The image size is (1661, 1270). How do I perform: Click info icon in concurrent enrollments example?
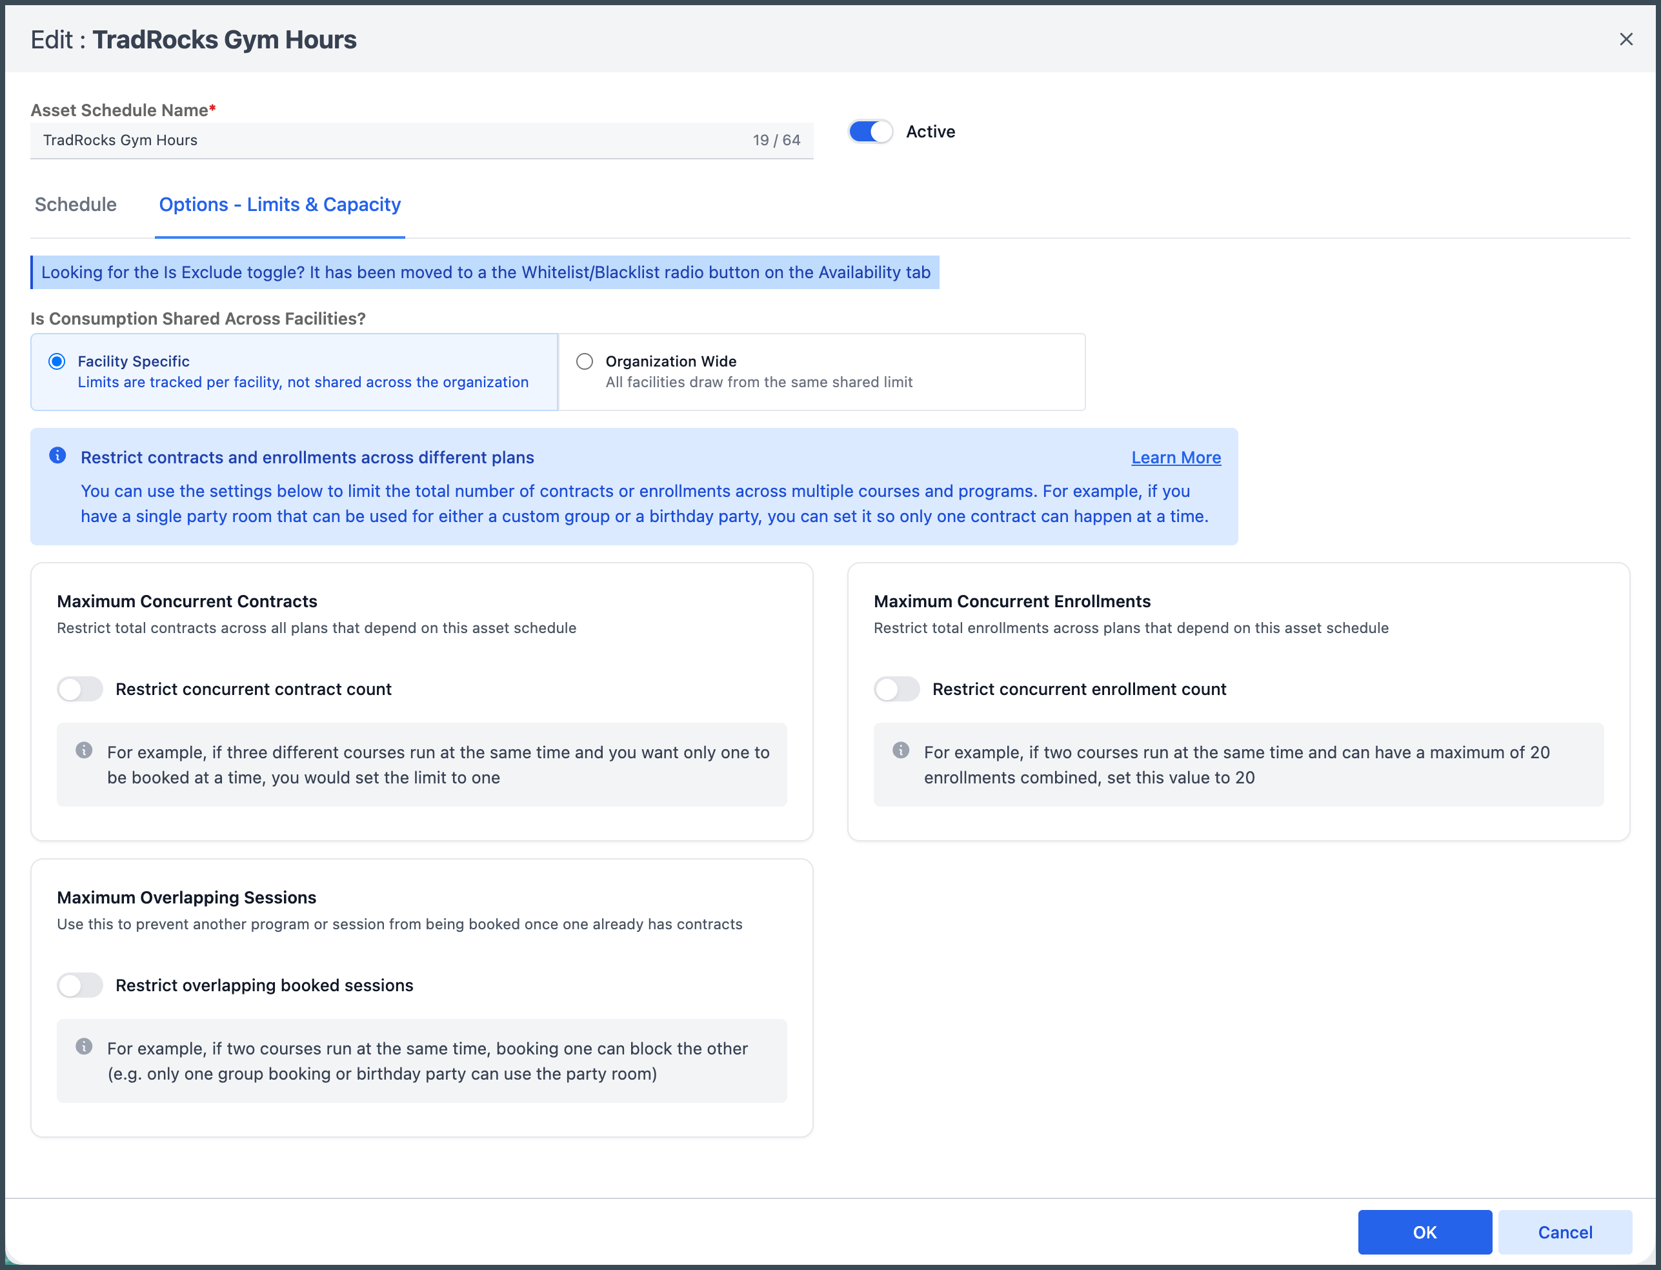pyautogui.click(x=900, y=750)
